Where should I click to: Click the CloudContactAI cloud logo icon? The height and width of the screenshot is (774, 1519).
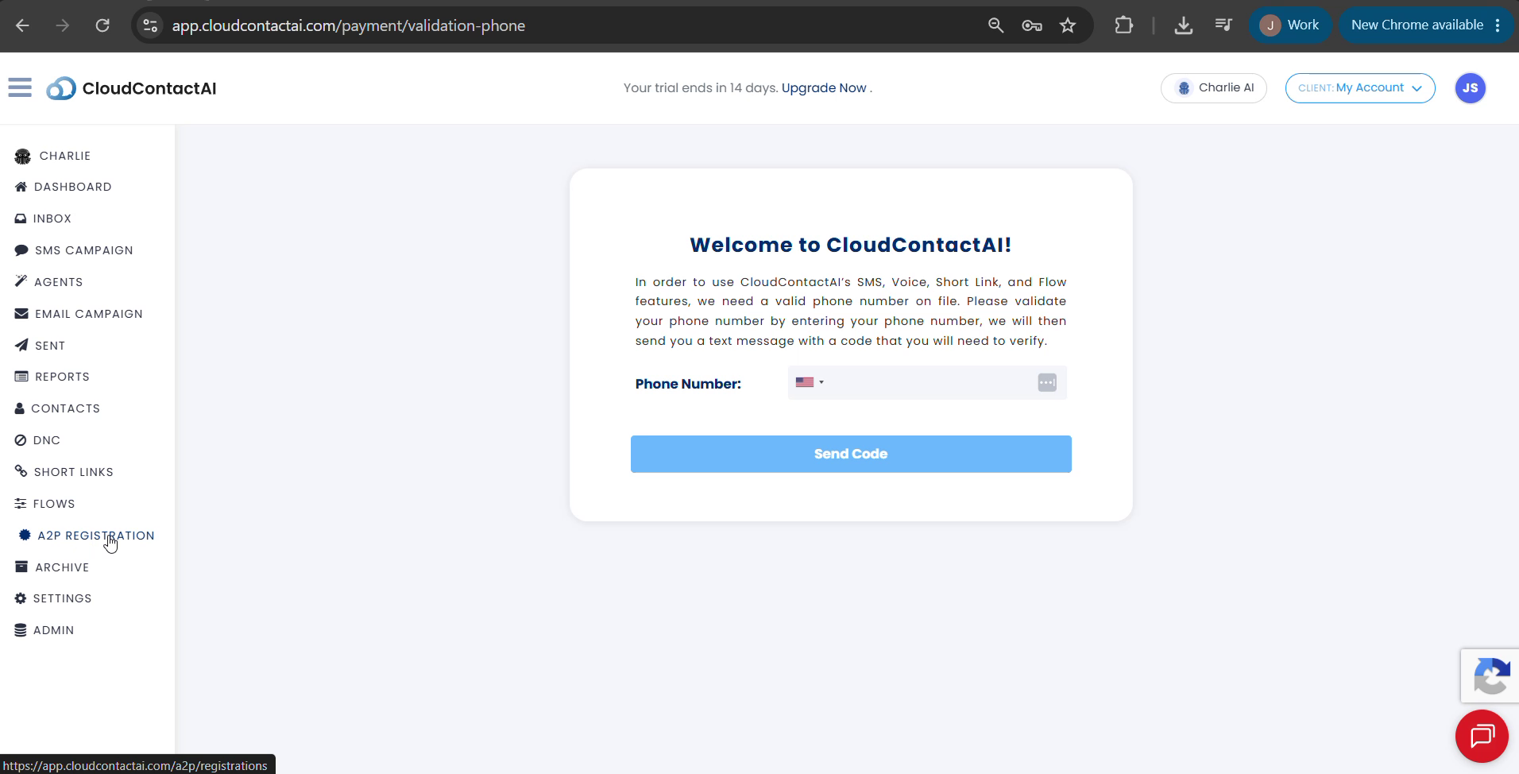click(61, 88)
